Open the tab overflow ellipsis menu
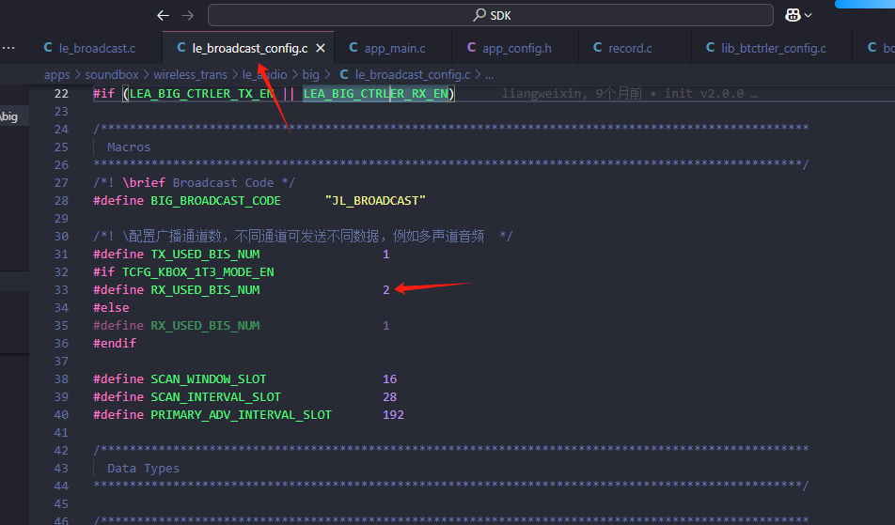 pyautogui.click(x=8, y=48)
